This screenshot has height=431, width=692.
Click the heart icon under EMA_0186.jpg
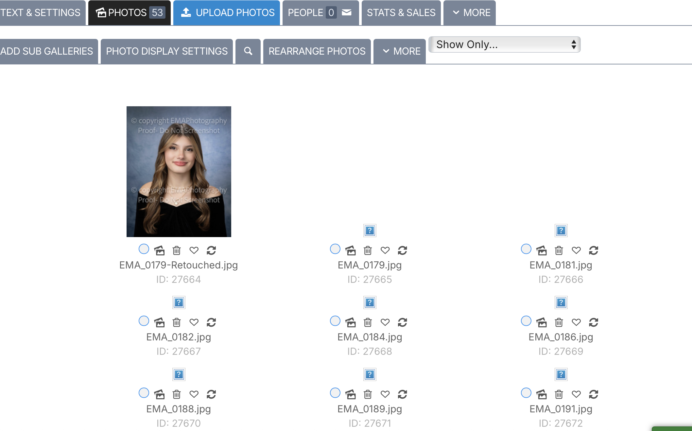click(x=576, y=322)
